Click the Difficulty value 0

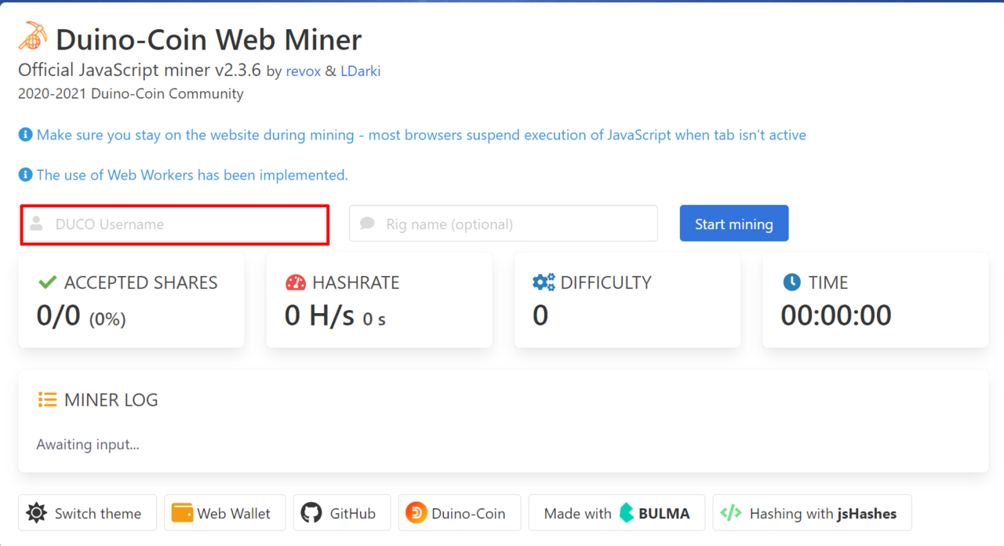tap(540, 315)
